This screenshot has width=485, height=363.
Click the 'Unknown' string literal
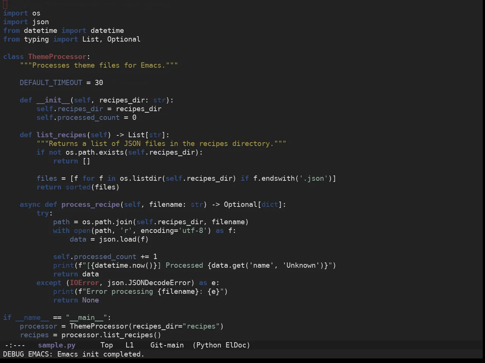[x=301, y=265]
